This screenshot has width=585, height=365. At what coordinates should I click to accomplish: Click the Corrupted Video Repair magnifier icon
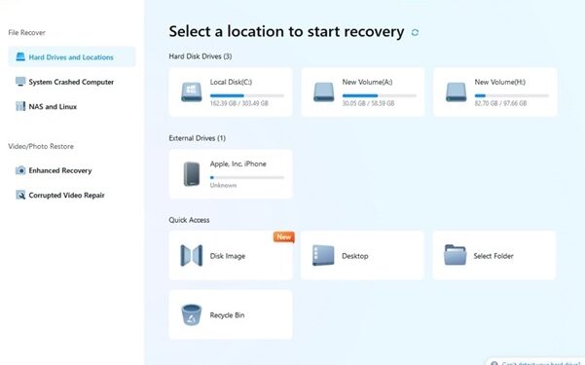(20, 195)
